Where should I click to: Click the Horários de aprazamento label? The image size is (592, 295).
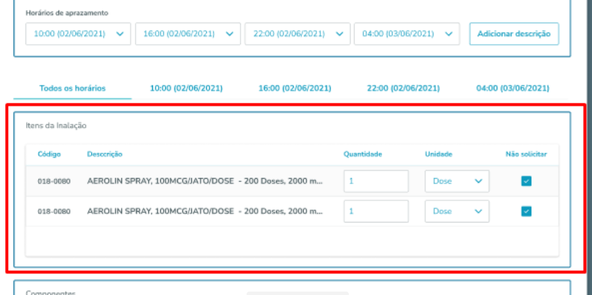click(67, 13)
